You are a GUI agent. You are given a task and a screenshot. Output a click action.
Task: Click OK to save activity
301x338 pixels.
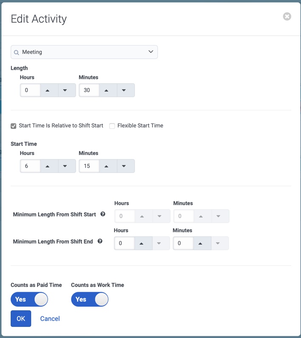click(21, 318)
